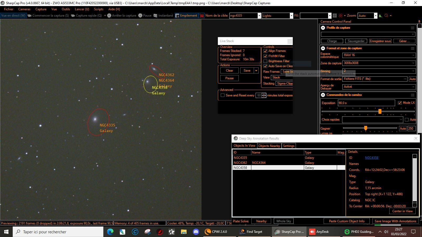Toggle the Empilement live stack tool
Screen dimensions: 422x237
pos(186,16)
